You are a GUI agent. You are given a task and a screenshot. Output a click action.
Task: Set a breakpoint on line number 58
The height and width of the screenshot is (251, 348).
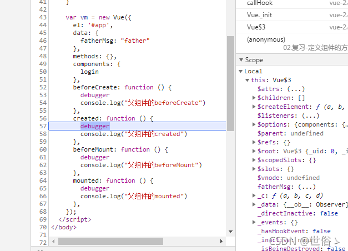click(x=43, y=134)
